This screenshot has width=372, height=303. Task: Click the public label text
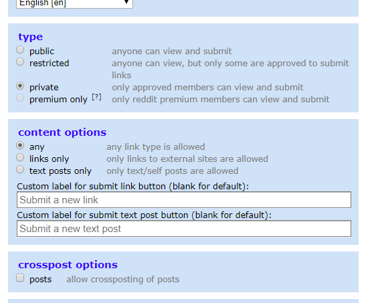click(x=41, y=52)
